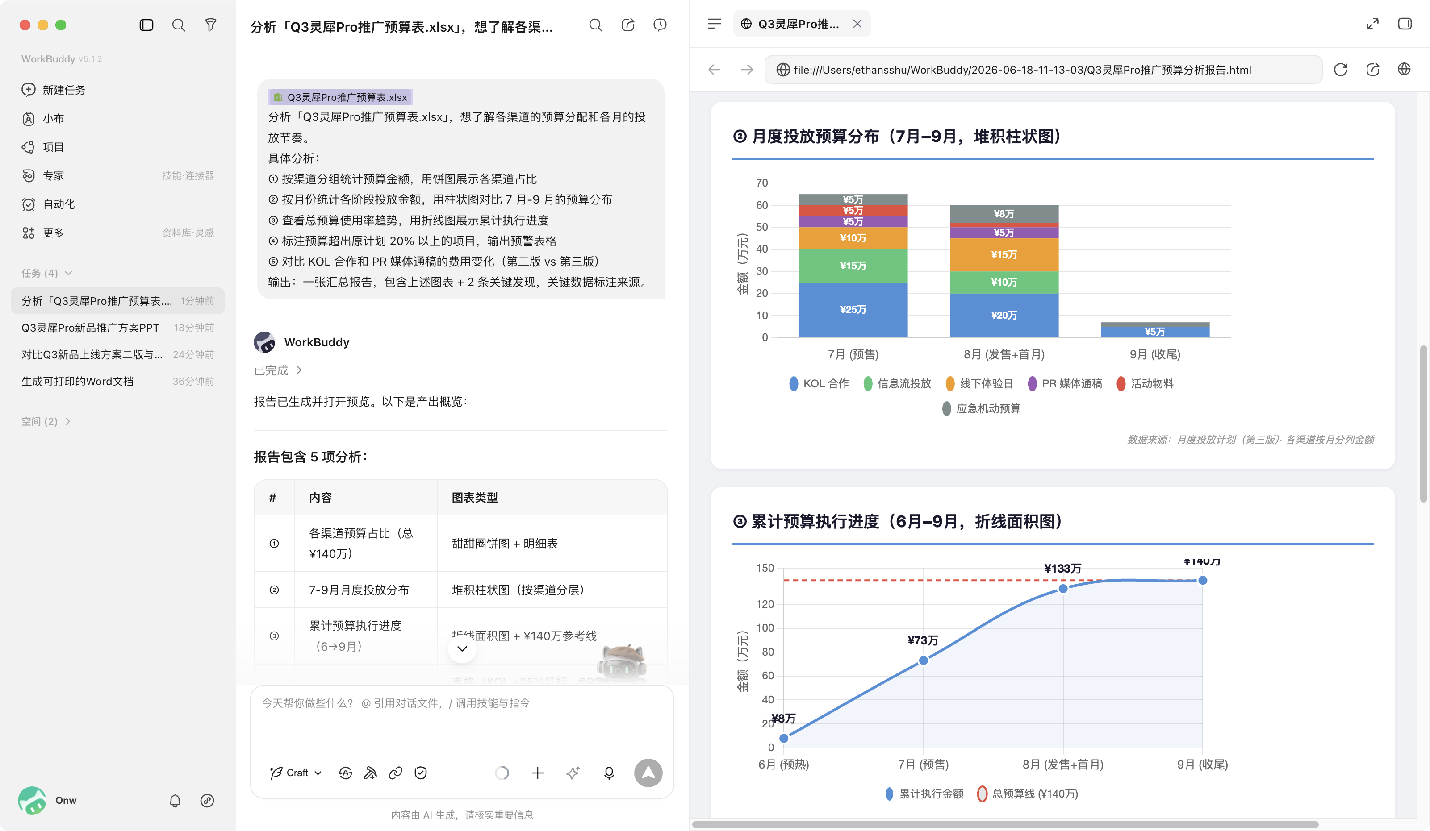Click the filter funnel icon in sidebar header

coord(210,25)
